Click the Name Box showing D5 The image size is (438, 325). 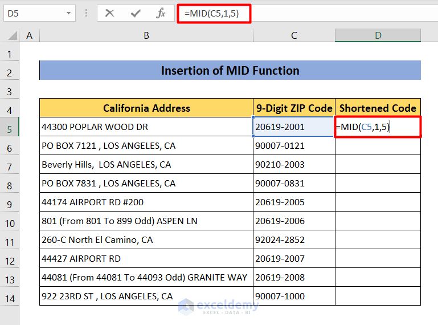click(39, 13)
